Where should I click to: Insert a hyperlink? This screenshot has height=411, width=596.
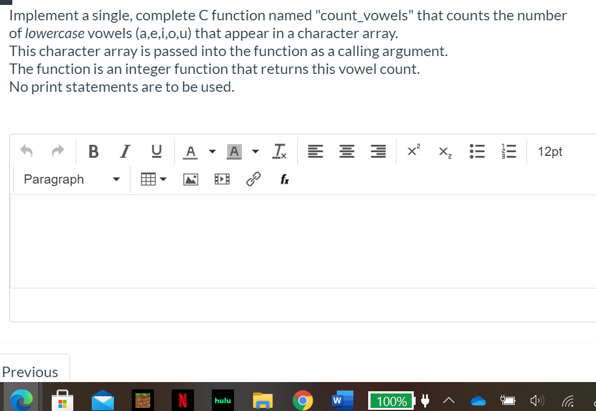point(254,179)
